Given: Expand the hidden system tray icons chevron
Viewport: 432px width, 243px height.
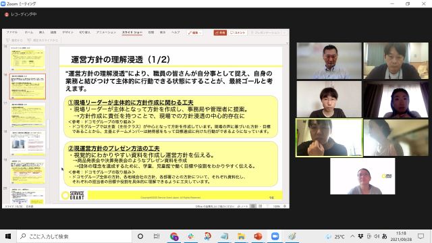Looking at the screenshot, I should [x=352, y=236].
